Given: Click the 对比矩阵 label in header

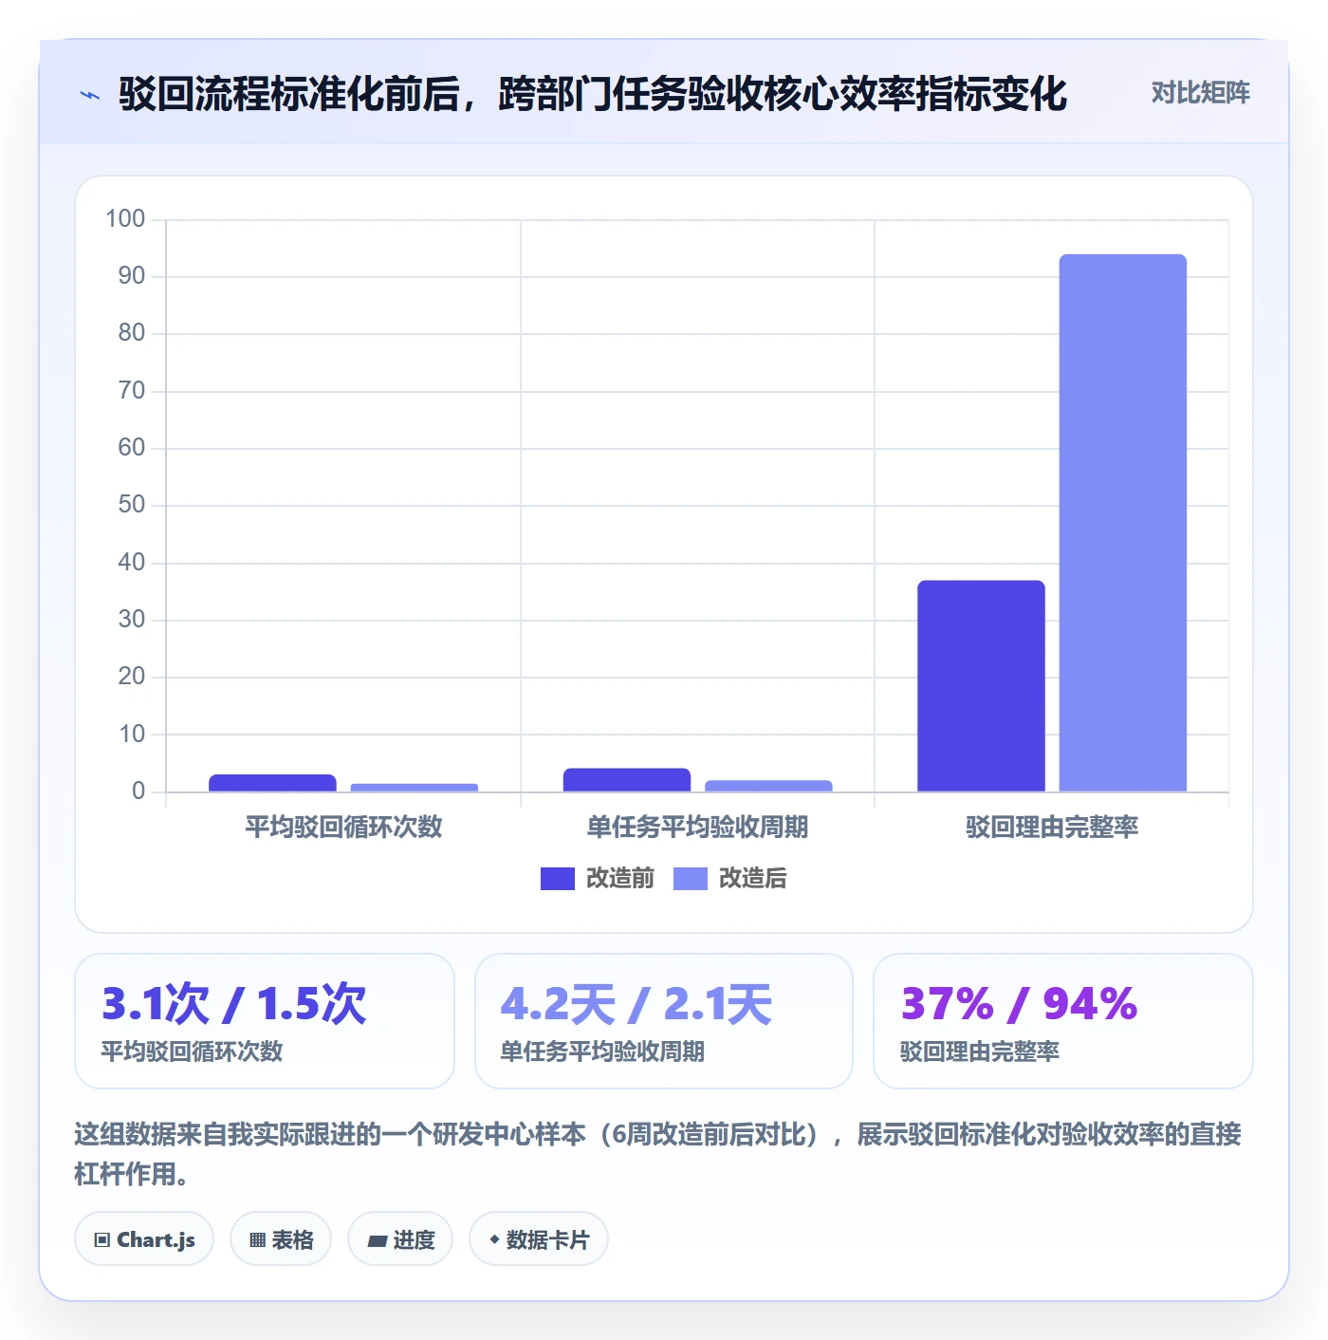Looking at the screenshot, I should click(1200, 93).
